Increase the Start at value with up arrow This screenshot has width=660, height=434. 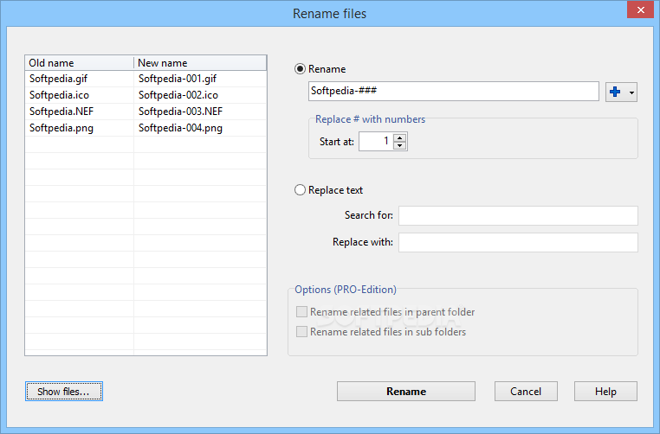400,137
